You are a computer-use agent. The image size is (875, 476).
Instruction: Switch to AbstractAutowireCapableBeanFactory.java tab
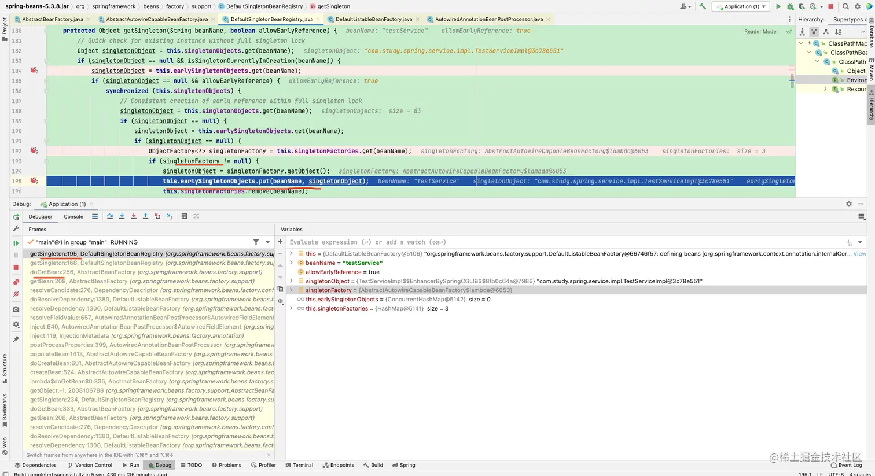157,19
